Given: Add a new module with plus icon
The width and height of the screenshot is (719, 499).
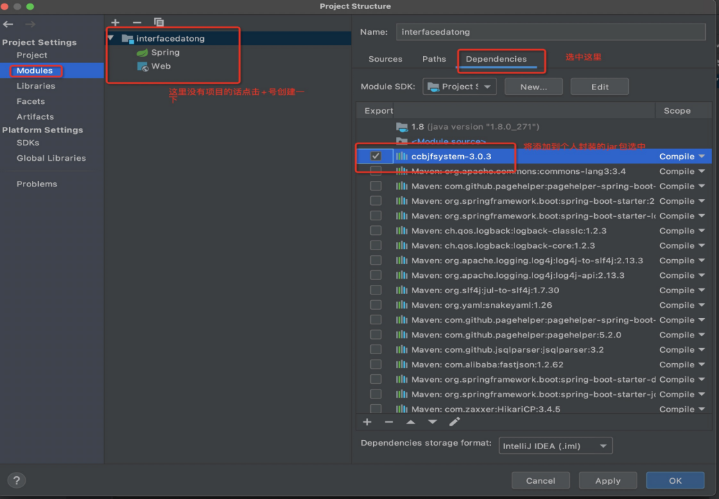Looking at the screenshot, I should (x=115, y=22).
